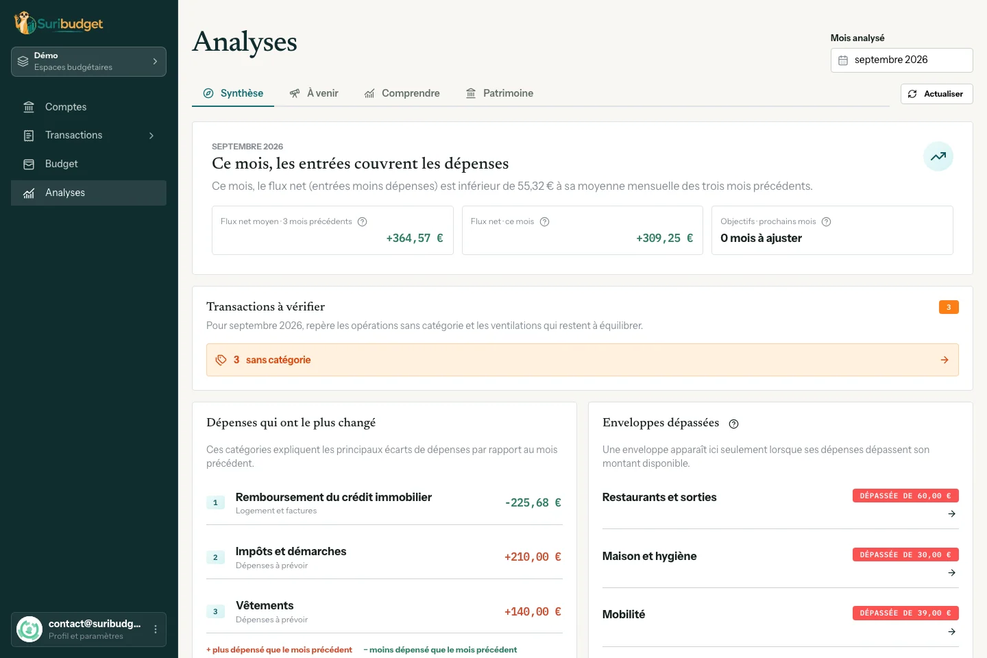The image size is (987, 658).
Task: Click the Budget wallet icon
Action: click(29, 164)
